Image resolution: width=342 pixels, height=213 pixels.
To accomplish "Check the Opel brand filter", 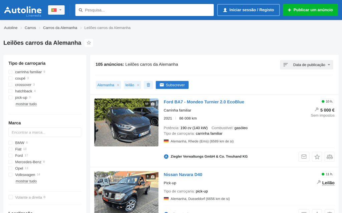I will pyautogui.click(x=10, y=168).
